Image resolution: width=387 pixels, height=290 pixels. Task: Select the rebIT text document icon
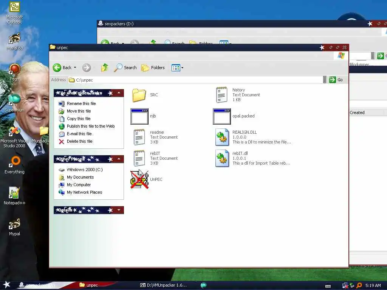click(x=139, y=159)
